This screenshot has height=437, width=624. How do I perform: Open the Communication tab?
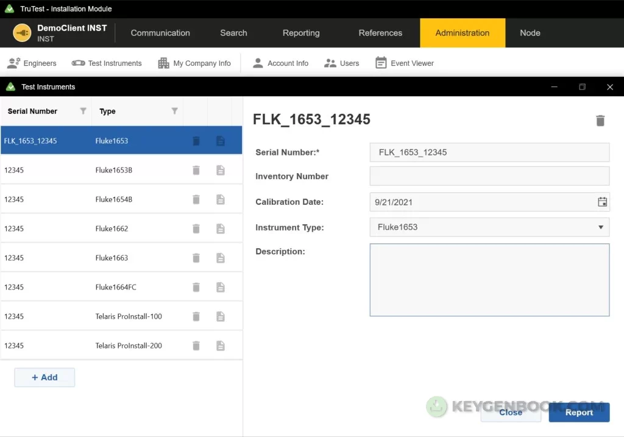point(160,33)
